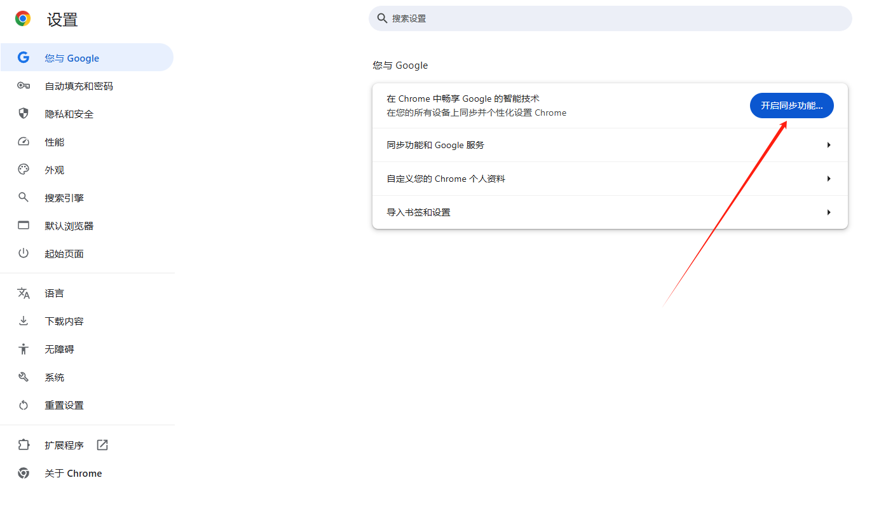Expand arrow for 同步功能和 Google 服务
Viewport: 893px width, 506px height.
click(829, 145)
